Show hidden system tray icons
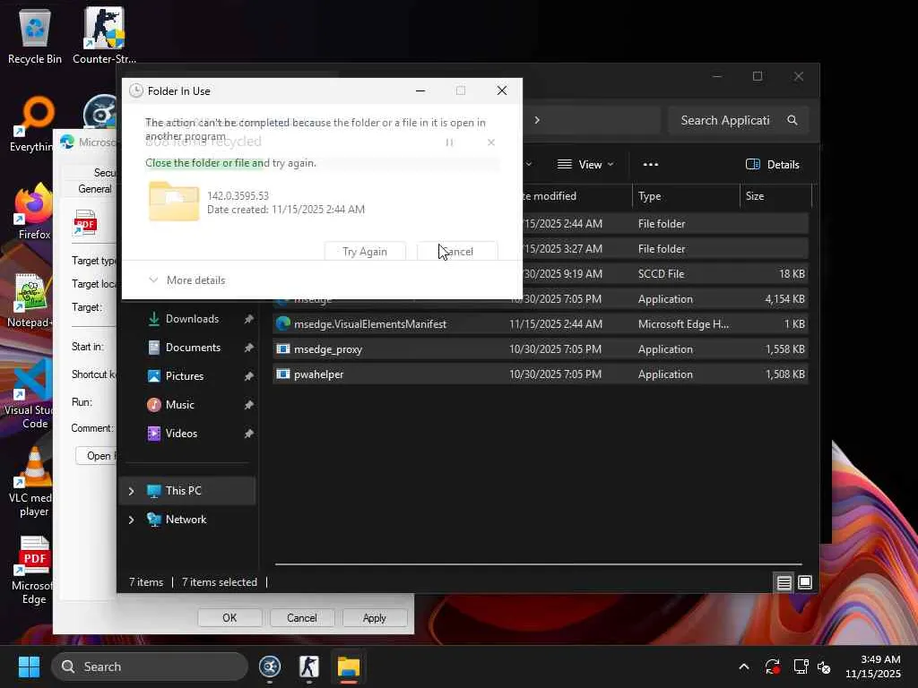 click(743, 666)
